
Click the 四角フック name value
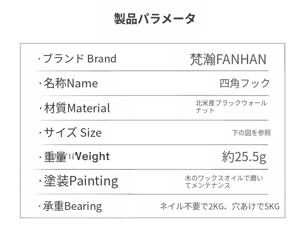(x=245, y=83)
